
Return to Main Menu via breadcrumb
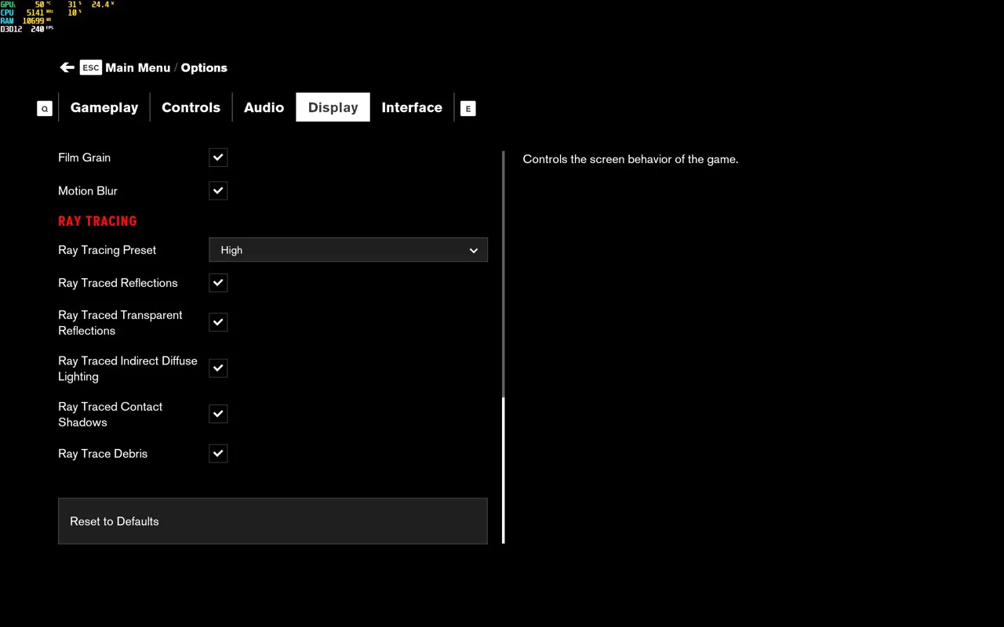137,67
